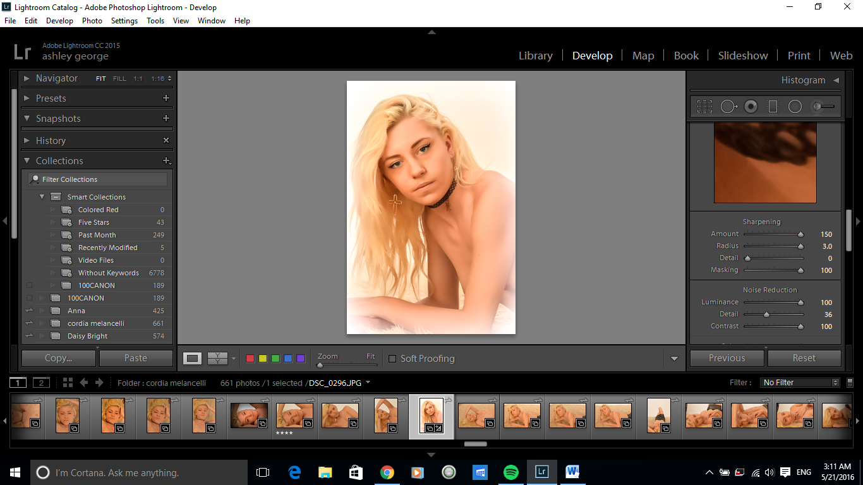The image size is (863, 485).
Task: Select the Adjustment Brush tool
Action: pyautogui.click(x=824, y=107)
